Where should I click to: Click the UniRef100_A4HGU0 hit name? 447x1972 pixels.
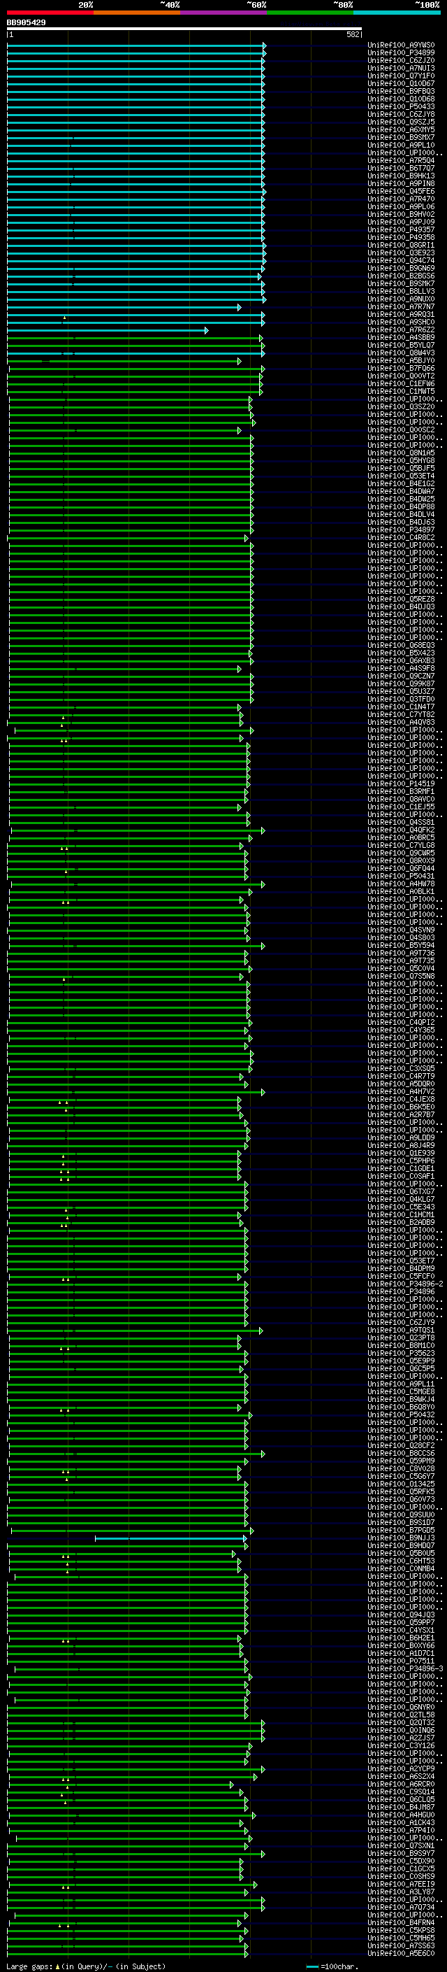click(x=401, y=1815)
